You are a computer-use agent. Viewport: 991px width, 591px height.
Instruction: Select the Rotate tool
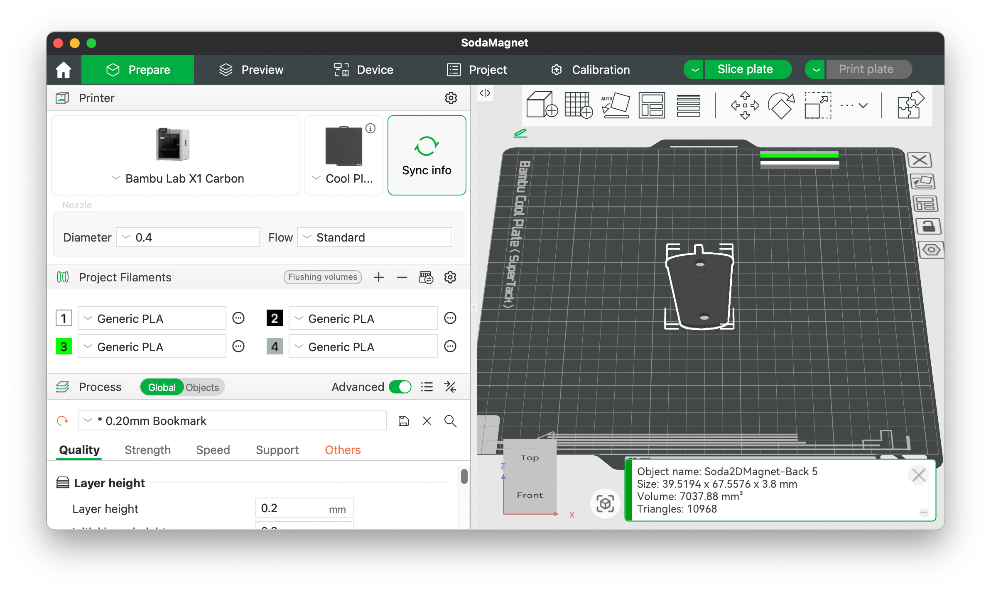coord(781,105)
